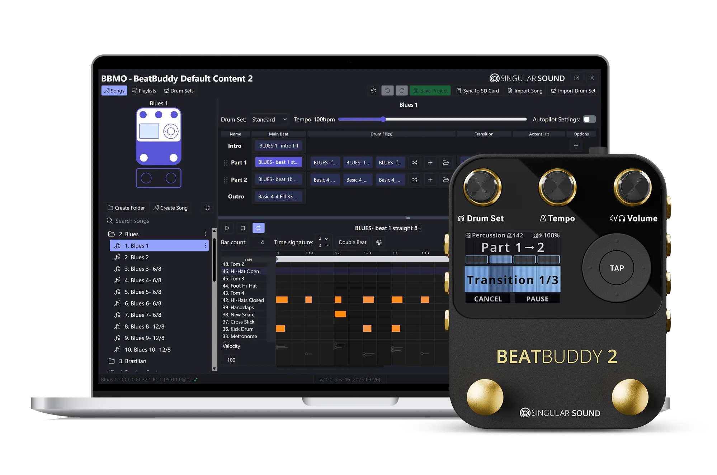Click the Sync to SD Card button
This screenshot has height=475, width=717.
pos(477,91)
